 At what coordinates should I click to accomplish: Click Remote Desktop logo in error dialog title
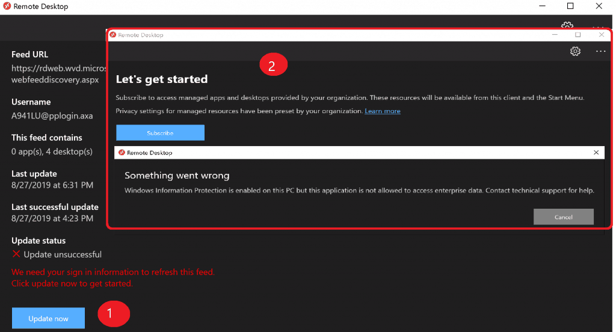click(x=122, y=152)
